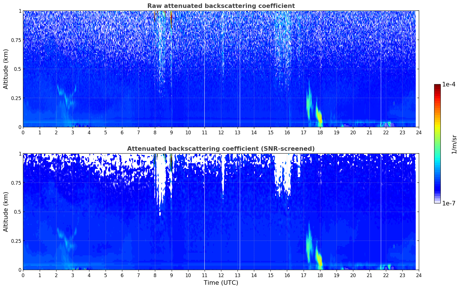This screenshot has height=289, width=460.
Task: Click altitude tick '1' on SNR-screened plot
Action: click(x=20, y=154)
